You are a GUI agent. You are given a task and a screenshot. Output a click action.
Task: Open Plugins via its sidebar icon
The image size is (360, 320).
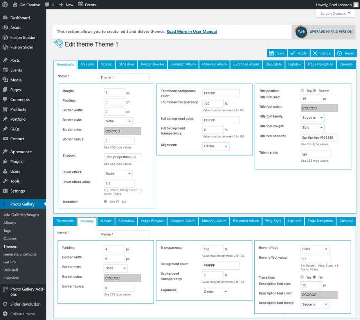click(x=5, y=162)
